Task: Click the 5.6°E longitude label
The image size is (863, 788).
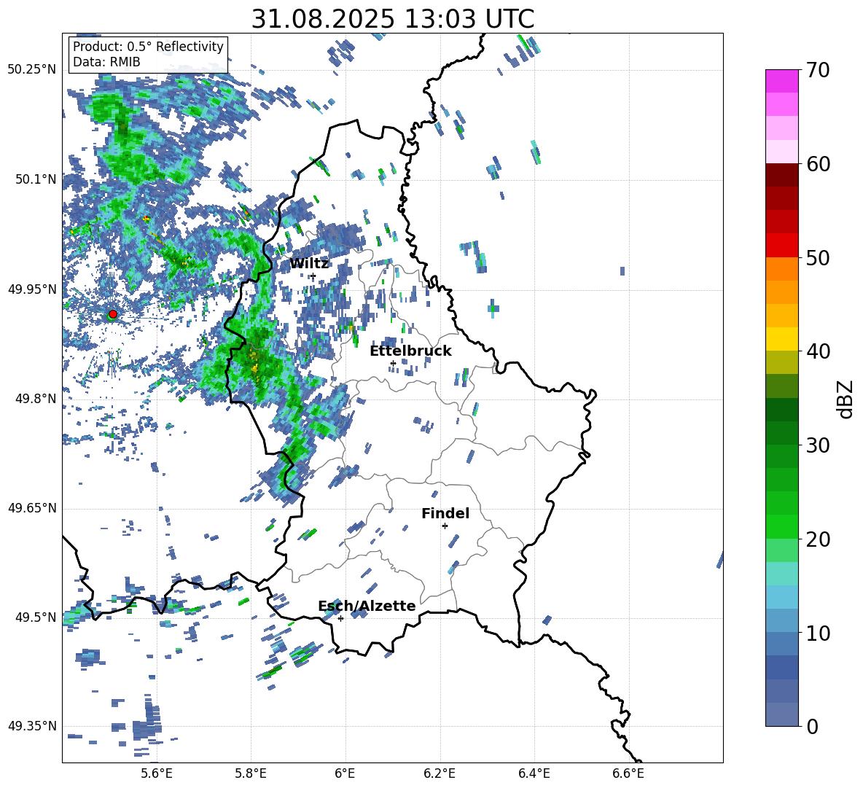Action: pos(157,773)
